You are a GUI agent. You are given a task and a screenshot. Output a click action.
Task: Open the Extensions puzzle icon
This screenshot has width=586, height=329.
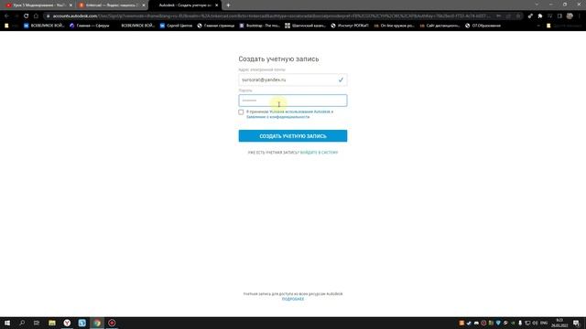click(540, 16)
